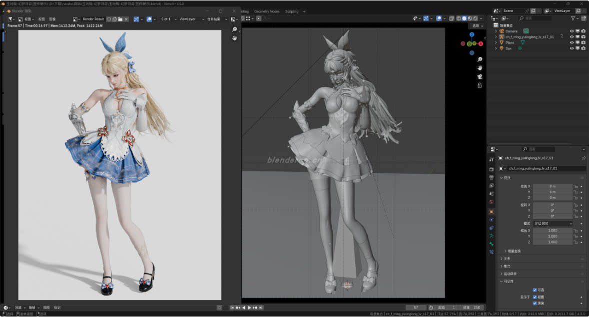Switch viewport to wireframe shading
Image resolution: width=589 pixels, height=317 pixels.
pyautogui.click(x=458, y=19)
